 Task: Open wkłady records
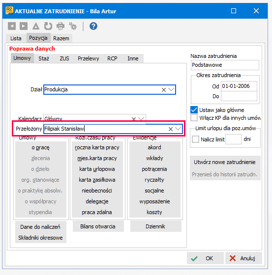[x=154, y=158]
